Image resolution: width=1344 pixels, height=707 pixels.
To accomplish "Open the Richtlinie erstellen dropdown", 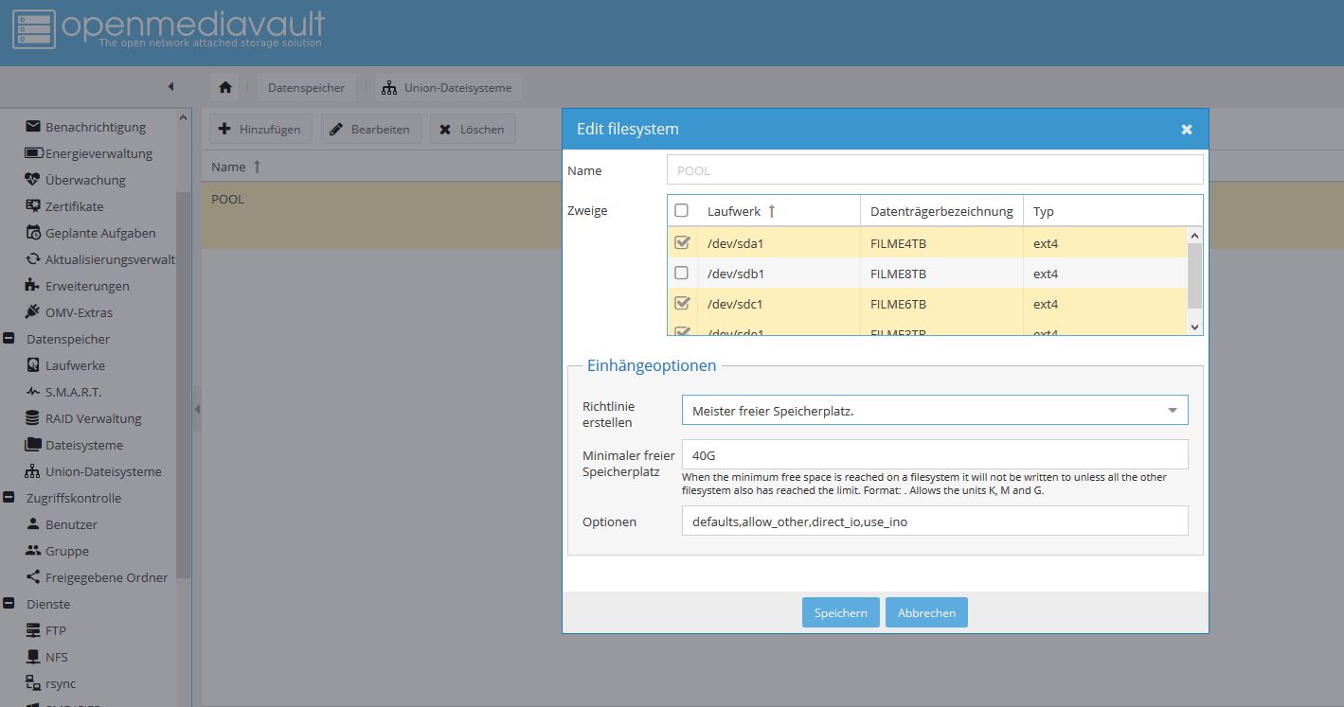I will (1173, 410).
